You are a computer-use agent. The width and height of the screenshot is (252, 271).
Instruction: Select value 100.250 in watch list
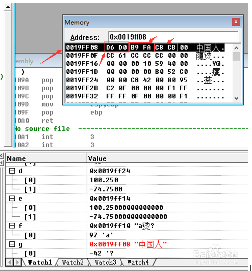tap(104, 180)
